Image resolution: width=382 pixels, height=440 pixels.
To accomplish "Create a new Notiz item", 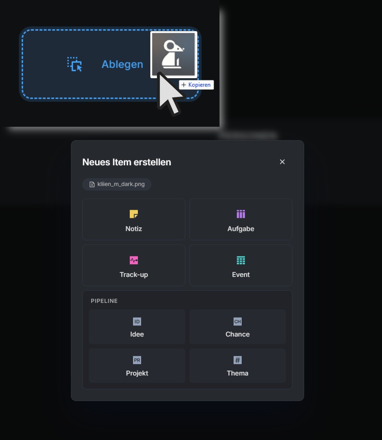I will pos(134,220).
